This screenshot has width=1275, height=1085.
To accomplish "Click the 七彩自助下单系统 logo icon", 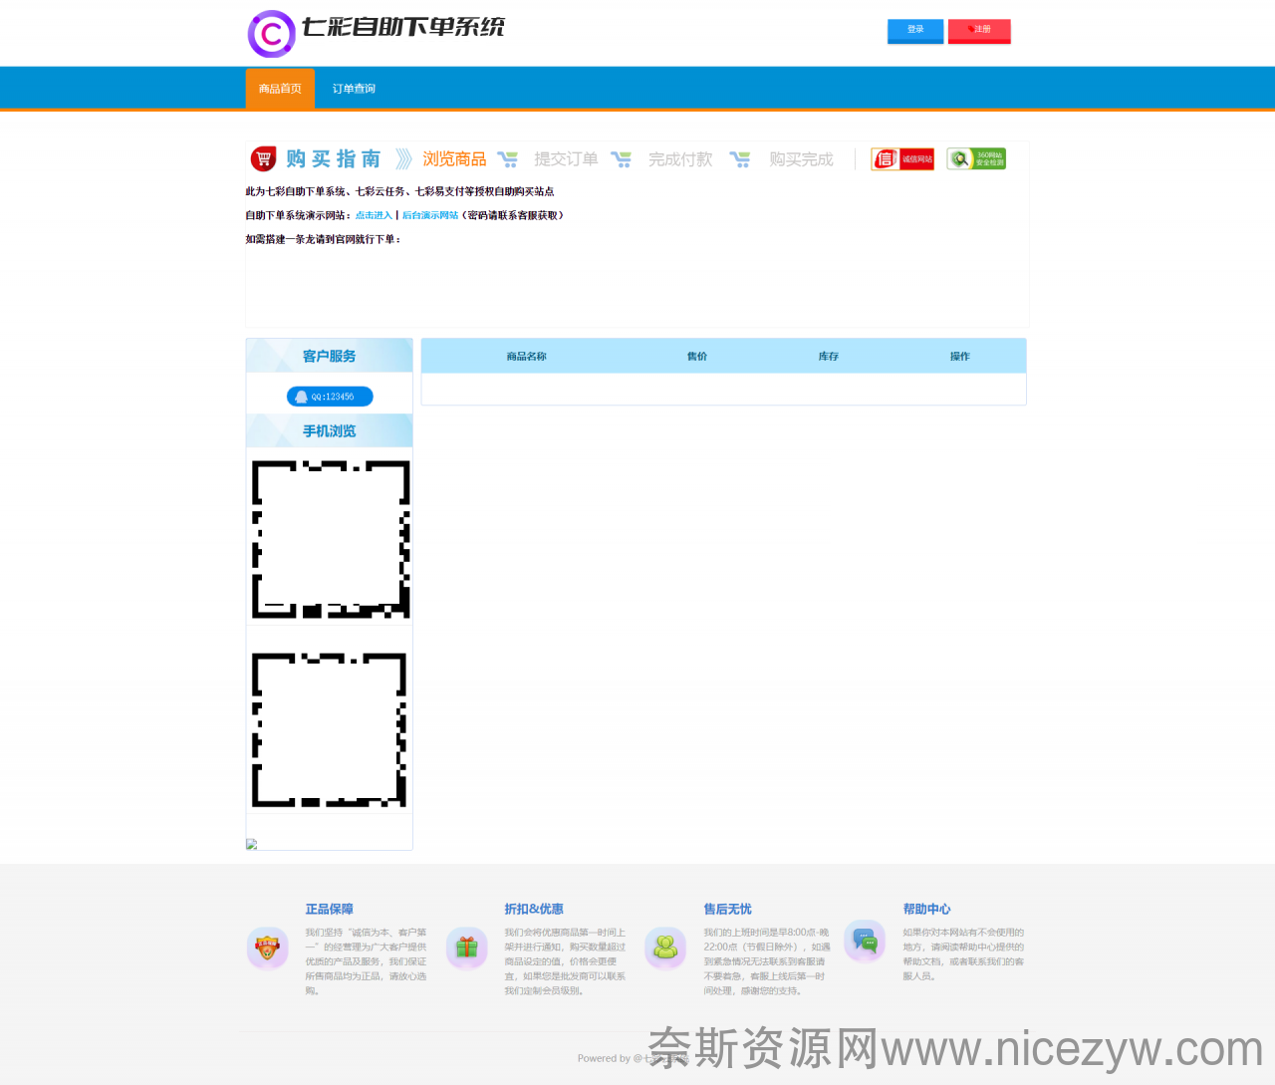I will click(272, 34).
